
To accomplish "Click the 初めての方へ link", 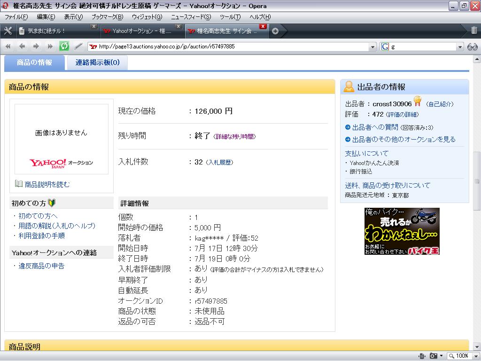I will (38, 216).
